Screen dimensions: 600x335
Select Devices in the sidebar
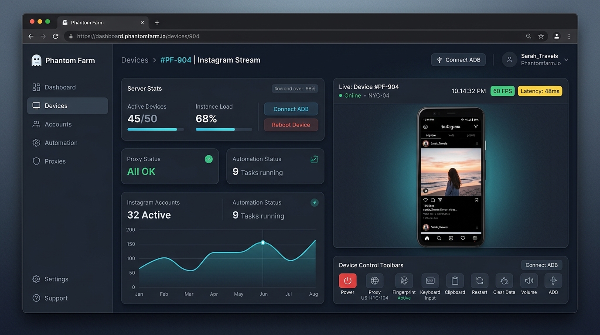[x=67, y=106]
